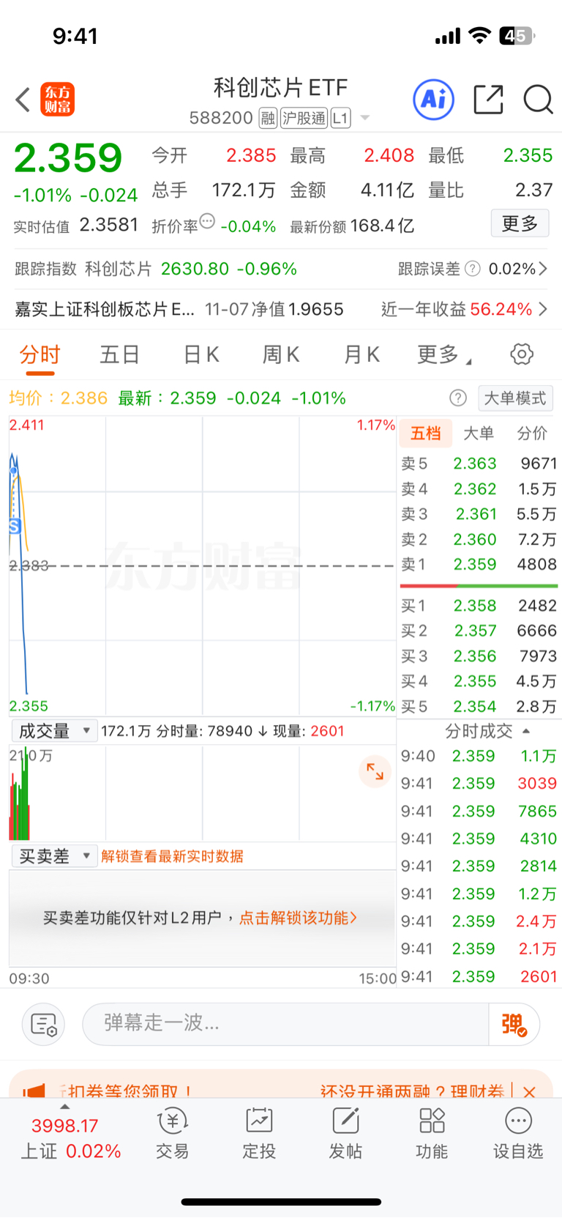Tap the 上证 3998.17 index ticker
The image size is (562, 1218).
(70, 1139)
